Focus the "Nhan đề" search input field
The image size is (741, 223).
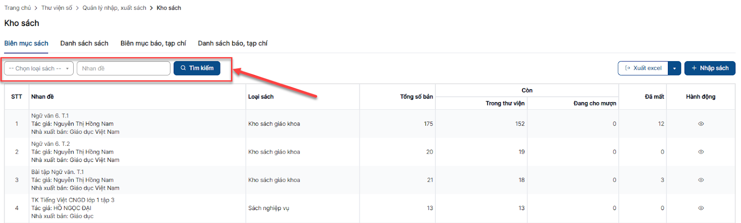pos(123,68)
